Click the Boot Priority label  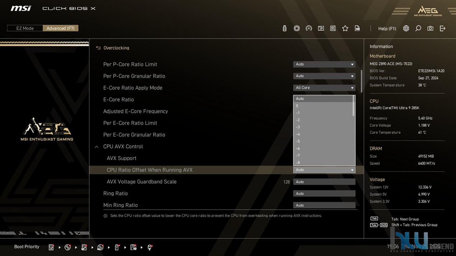[x=27, y=247]
